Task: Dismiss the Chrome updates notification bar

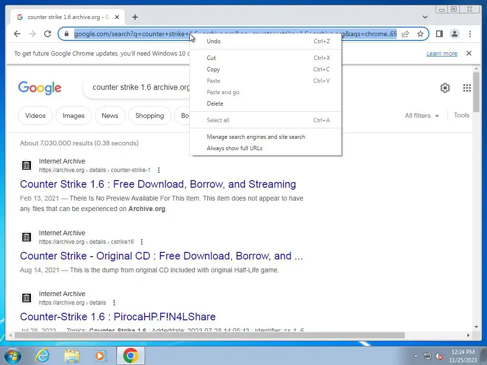Action: 469,53
